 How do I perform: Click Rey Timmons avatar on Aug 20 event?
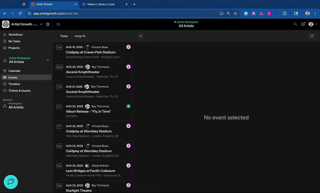pos(87,67)
